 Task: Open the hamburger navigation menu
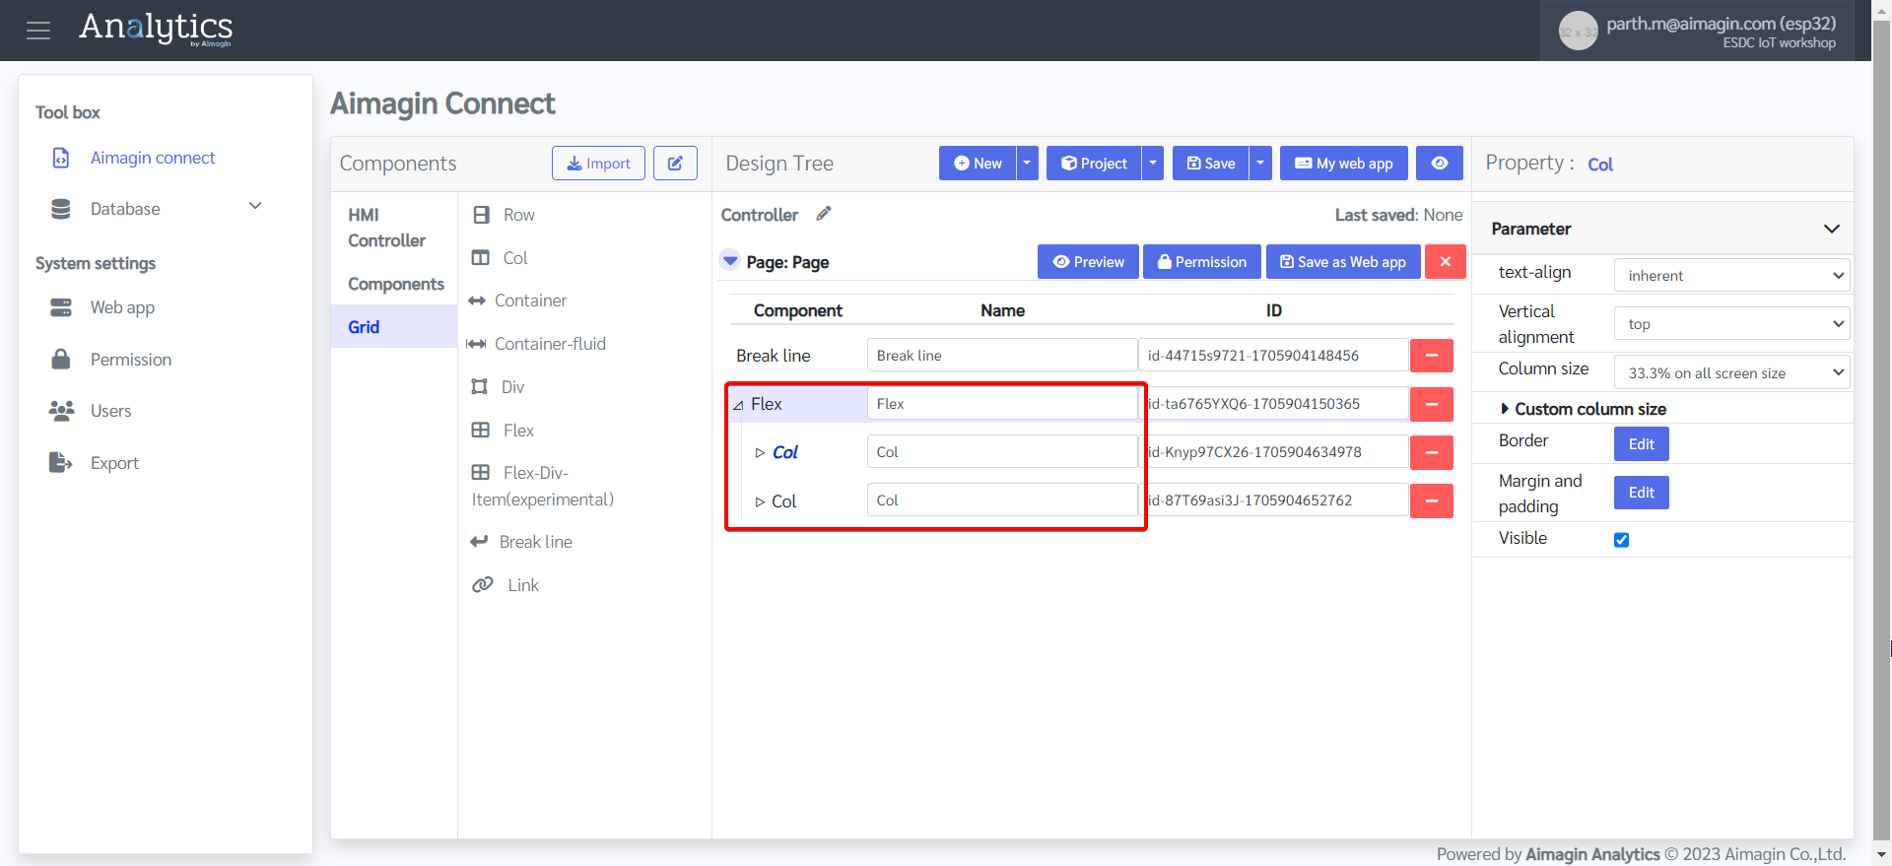(x=38, y=31)
